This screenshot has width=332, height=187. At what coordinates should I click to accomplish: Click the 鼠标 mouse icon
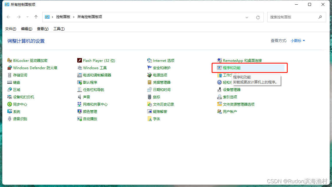click(150, 97)
